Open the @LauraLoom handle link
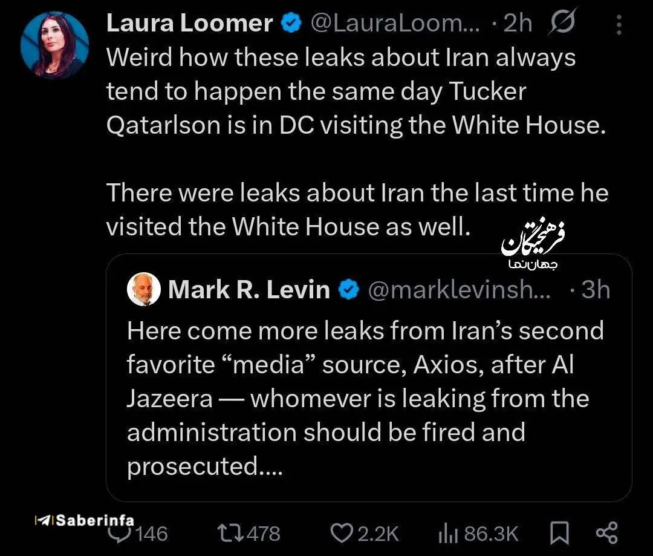The image size is (653, 556). (395, 24)
